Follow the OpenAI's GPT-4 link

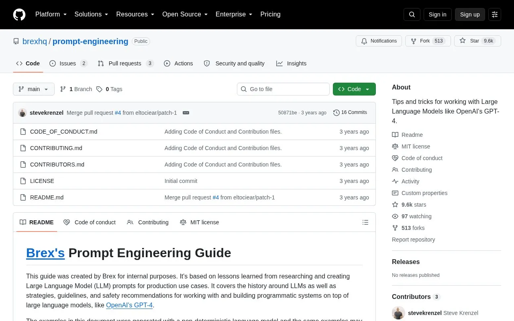[129, 305]
